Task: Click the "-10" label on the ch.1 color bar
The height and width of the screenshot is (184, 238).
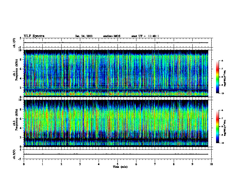Action: [222, 94]
